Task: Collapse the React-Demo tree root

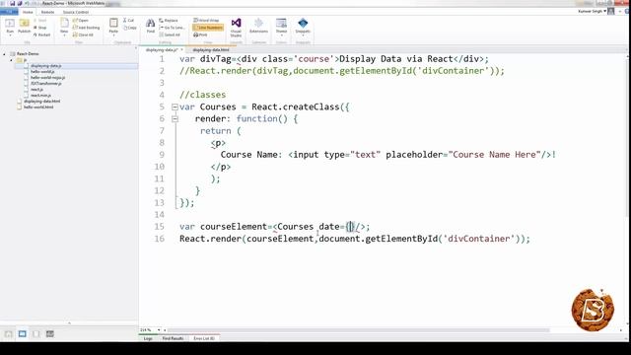Action: tap(4, 54)
